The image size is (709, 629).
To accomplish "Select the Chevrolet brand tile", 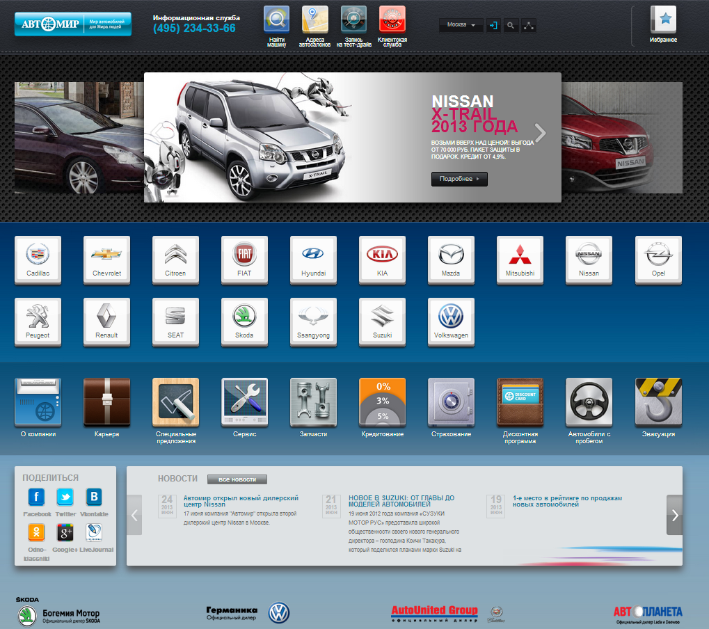I will point(106,260).
